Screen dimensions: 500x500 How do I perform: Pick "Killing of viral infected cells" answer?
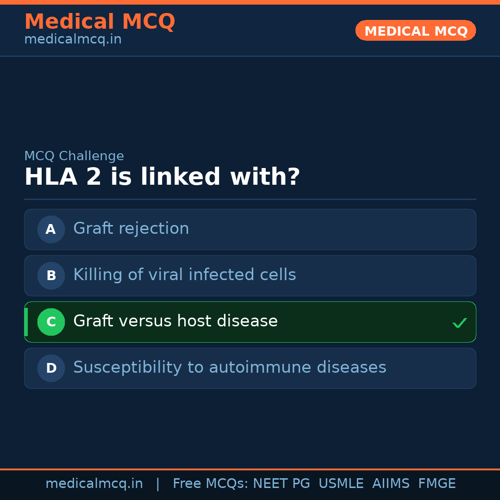(x=184, y=275)
